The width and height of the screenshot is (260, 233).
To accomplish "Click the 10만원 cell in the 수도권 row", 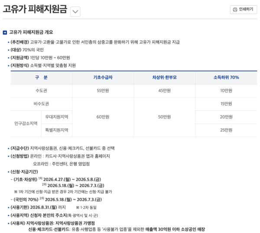I will point(226,91).
